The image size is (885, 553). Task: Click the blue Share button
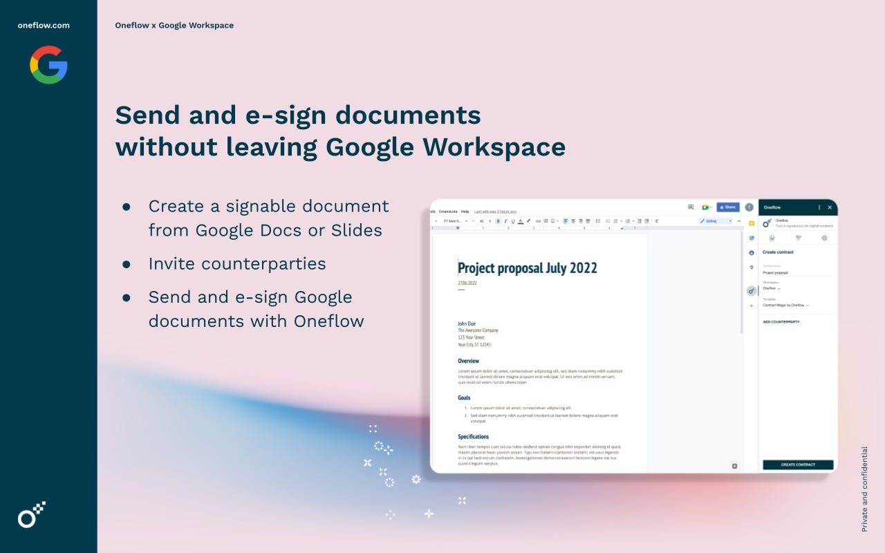click(x=728, y=207)
